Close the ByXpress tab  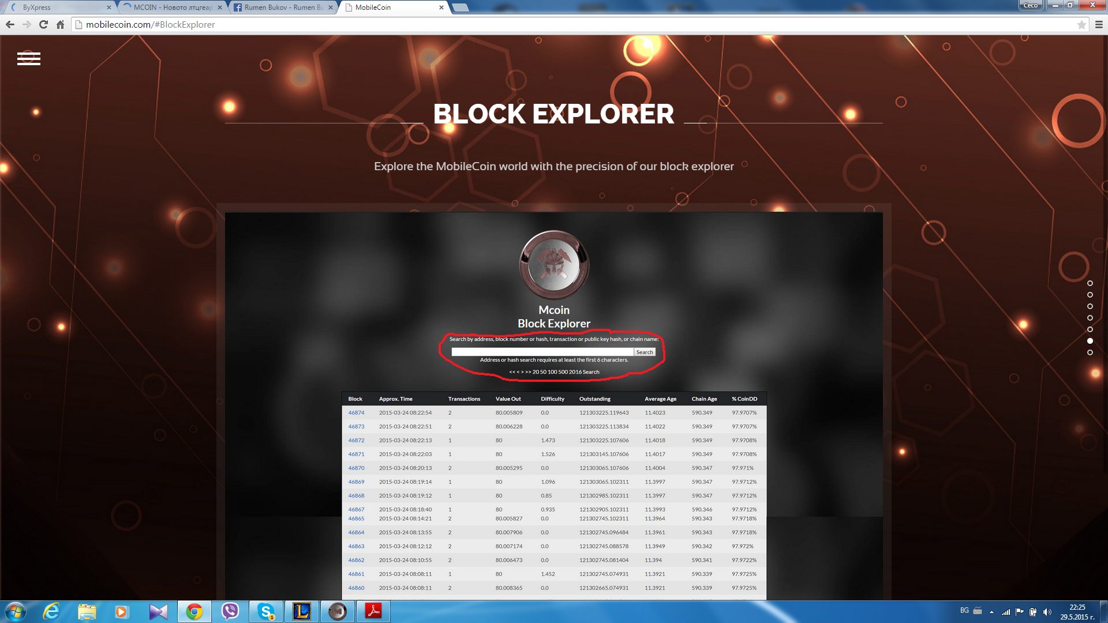(109, 7)
